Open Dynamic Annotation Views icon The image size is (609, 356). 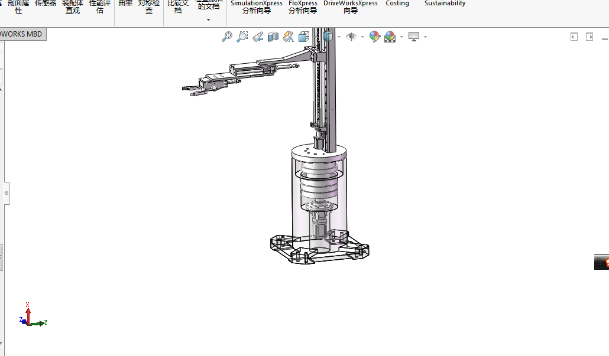coord(289,37)
